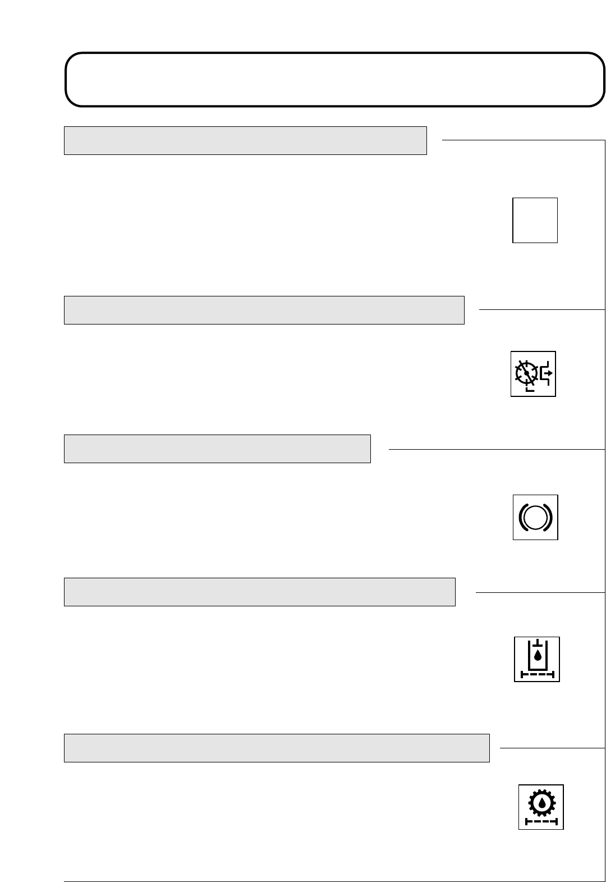This screenshot has width=606, height=882.
Task: Click the large rounded title box at top
Action: point(335,79)
